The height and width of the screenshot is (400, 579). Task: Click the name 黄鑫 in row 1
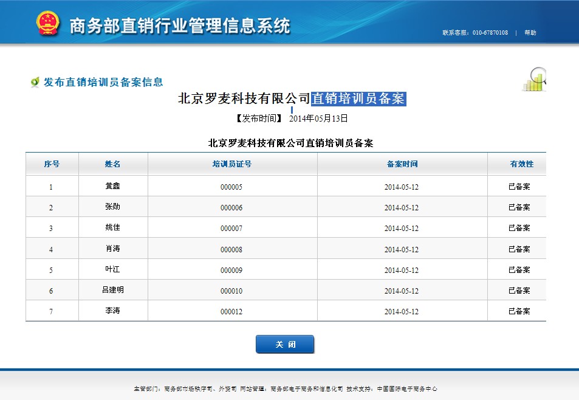point(112,186)
